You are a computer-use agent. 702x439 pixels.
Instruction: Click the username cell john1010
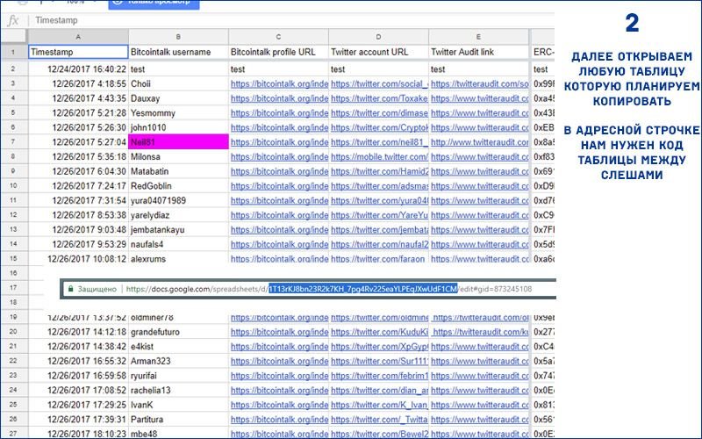178,127
